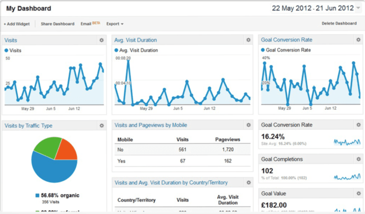Image resolution: width=365 pixels, height=214 pixels.
Task: Select Email option in dashboard toolbar
Action: point(86,24)
